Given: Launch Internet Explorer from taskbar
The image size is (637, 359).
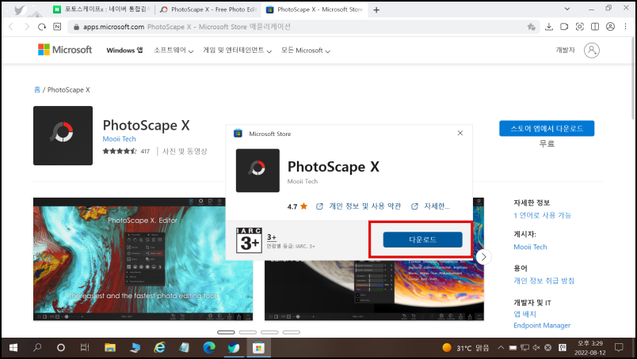Looking at the screenshot, I should 160,348.
